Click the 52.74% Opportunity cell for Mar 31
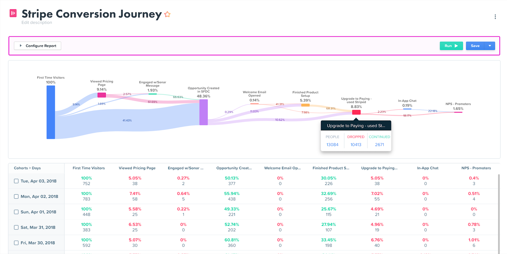Viewport: 507px width, 254px height. (x=232, y=225)
